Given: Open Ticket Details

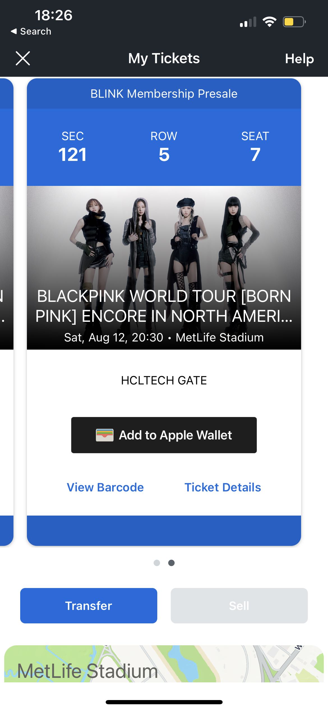Looking at the screenshot, I should click(223, 487).
